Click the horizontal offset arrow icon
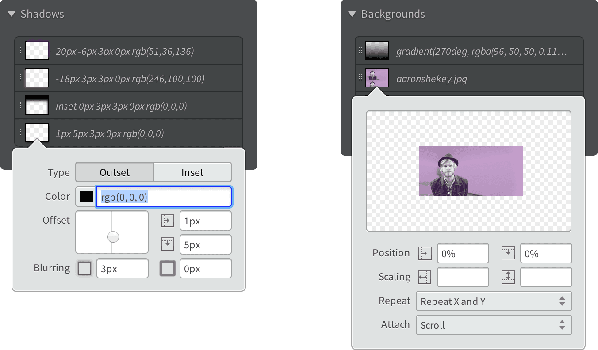Viewport: 598px width, 350px height. click(x=167, y=220)
